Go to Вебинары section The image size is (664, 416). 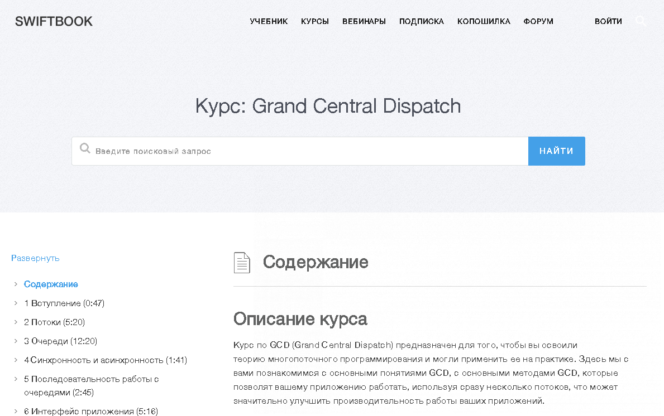[x=364, y=22]
